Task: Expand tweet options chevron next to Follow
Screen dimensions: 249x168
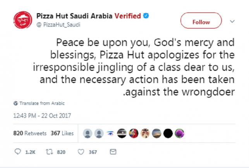Action: click(232, 21)
